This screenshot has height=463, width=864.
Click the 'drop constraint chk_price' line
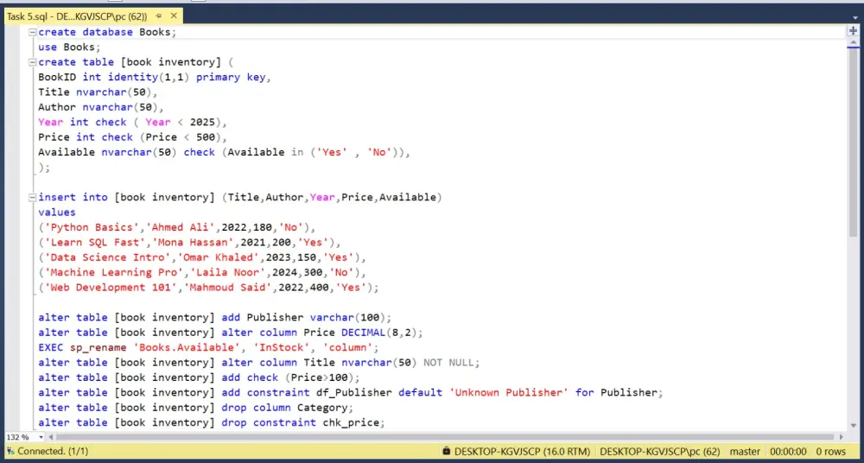(212, 422)
